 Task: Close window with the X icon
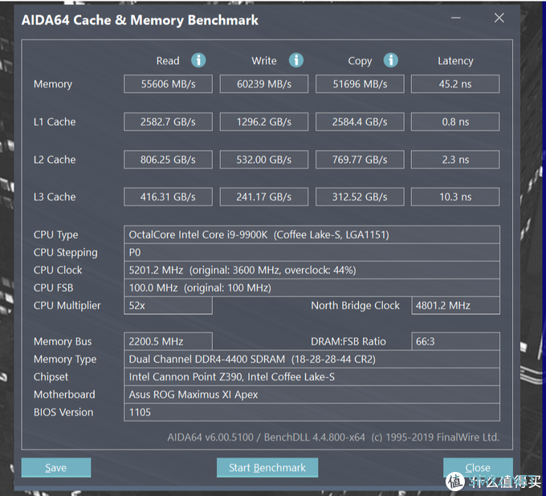[499, 18]
